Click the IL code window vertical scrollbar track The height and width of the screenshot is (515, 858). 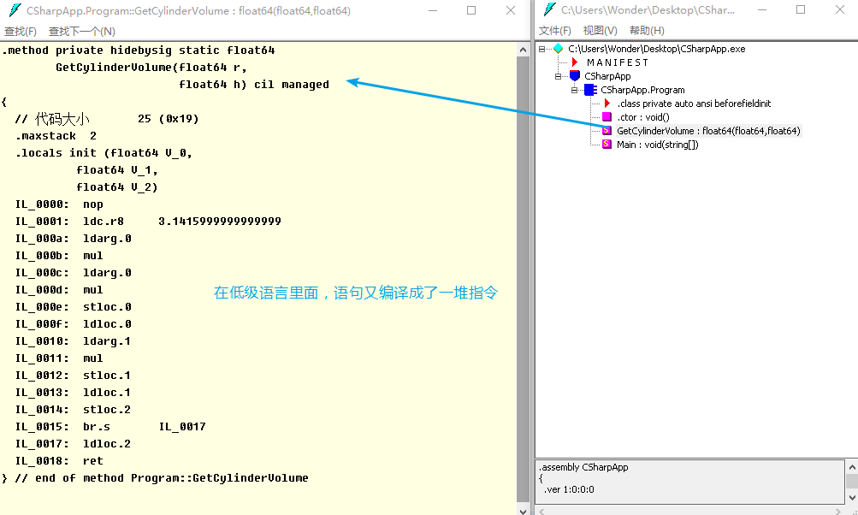point(524,281)
